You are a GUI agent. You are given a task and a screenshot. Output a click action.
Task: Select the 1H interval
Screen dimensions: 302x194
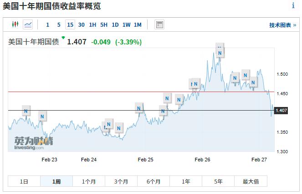tap(92, 25)
